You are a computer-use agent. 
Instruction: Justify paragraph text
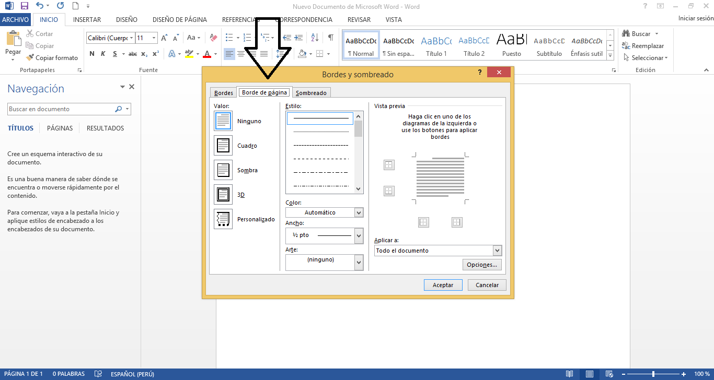click(x=264, y=54)
